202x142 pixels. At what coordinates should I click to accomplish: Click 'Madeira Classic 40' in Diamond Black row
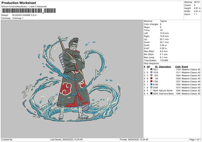click(191, 93)
